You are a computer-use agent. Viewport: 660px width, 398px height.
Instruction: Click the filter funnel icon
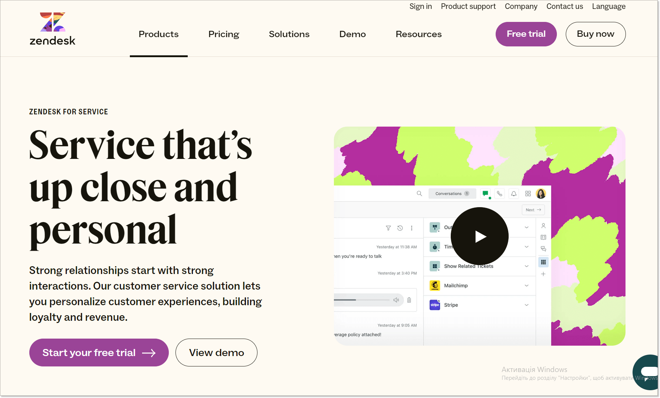(388, 228)
